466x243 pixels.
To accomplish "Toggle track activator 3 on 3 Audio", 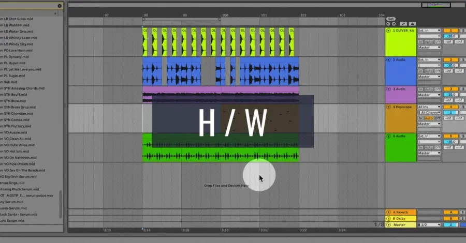I will pyautogui.click(x=451, y=89).
